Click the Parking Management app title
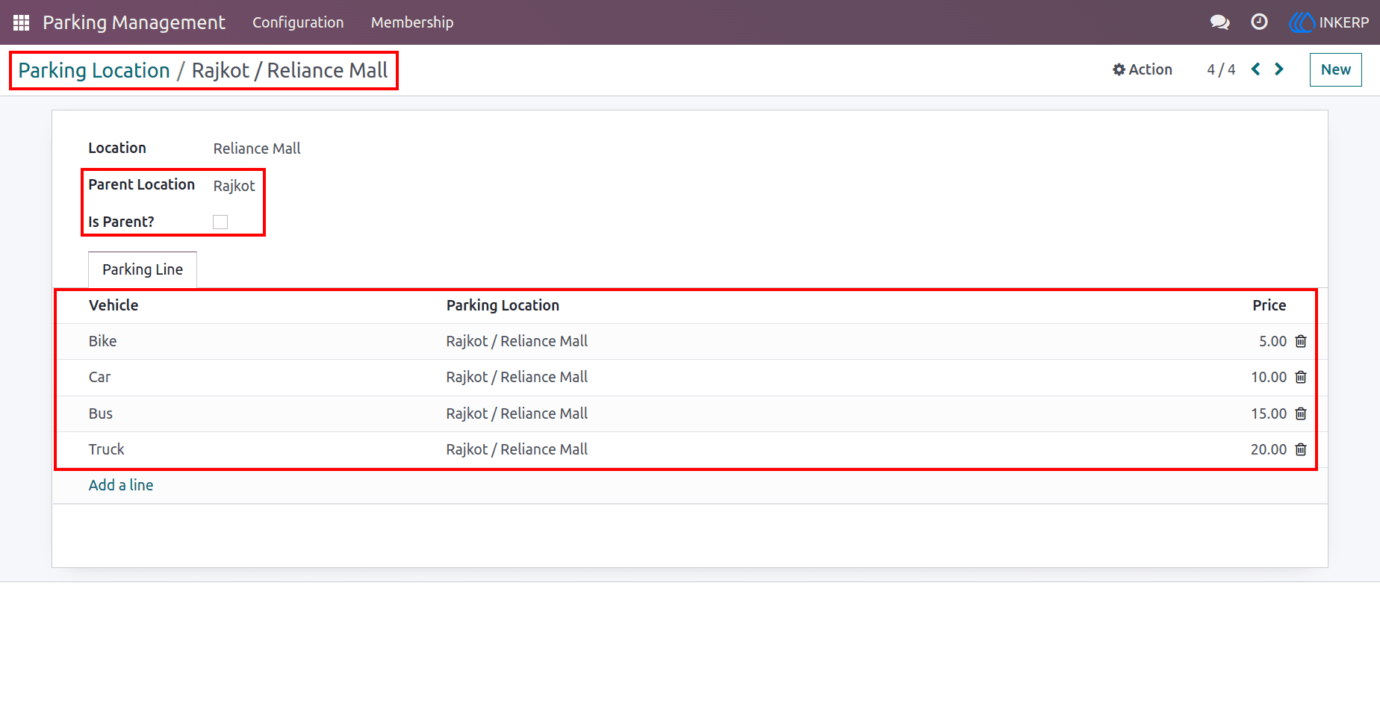The height and width of the screenshot is (721, 1380). [134, 22]
